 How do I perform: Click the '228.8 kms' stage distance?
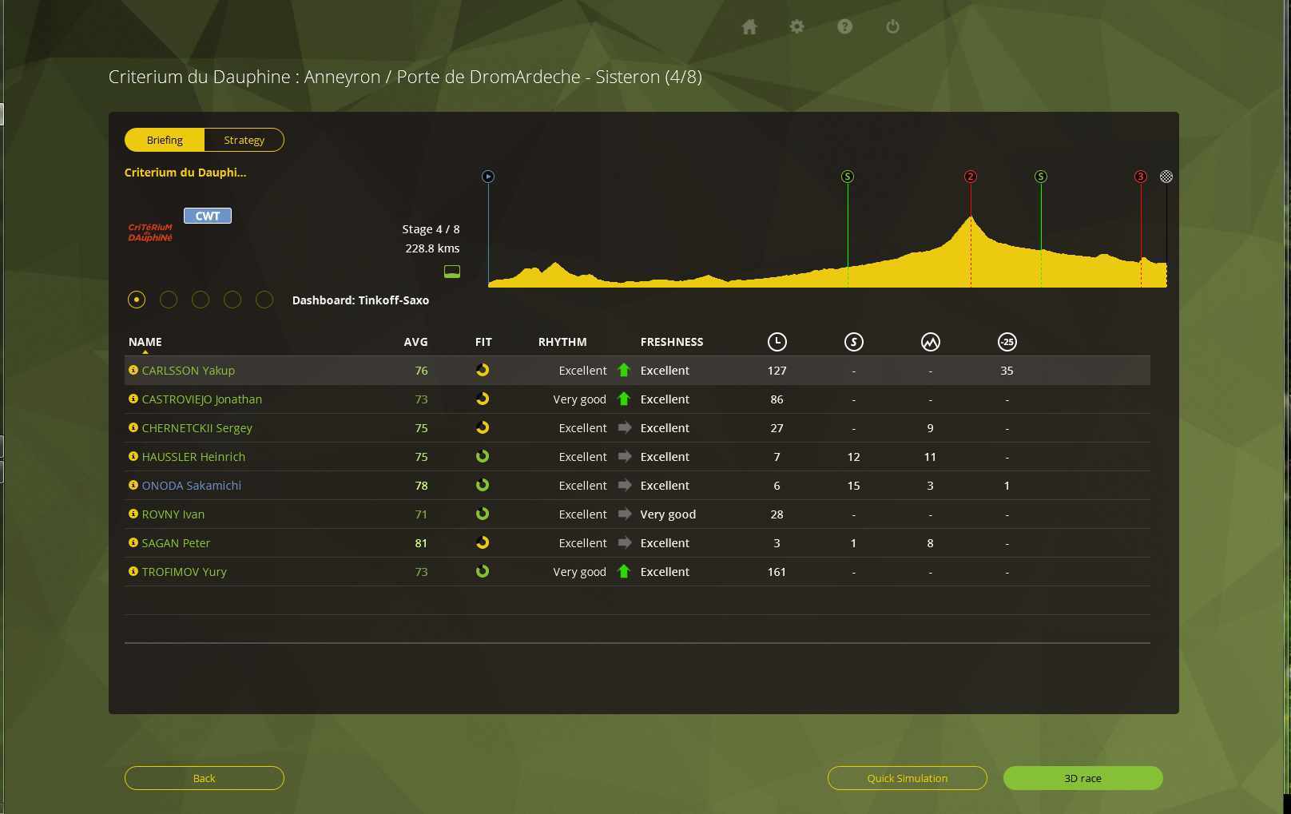tap(432, 248)
